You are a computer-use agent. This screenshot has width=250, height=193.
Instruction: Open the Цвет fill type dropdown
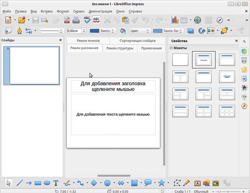[x=140, y=31]
